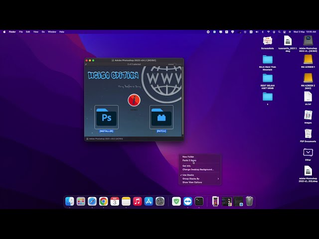
Task: Select the Other stack on desktop
Action: (x=308, y=152)
